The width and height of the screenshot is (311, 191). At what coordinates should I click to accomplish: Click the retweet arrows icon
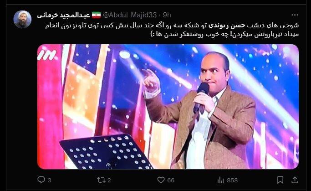coord(101,180)
